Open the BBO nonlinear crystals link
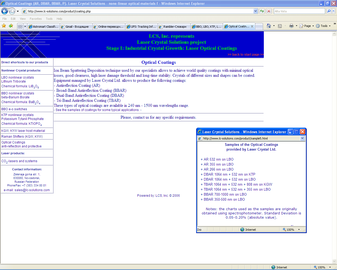Screen dimensions: 337x270 [18, 93]
